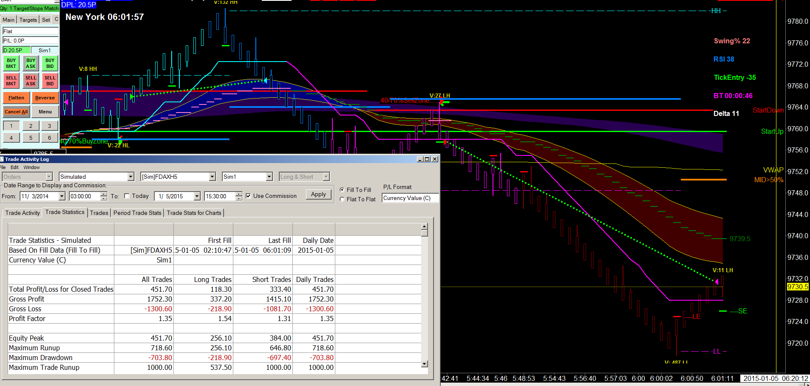Open the Trade Activity tab
810x386 pixels.
pos(23,213)
